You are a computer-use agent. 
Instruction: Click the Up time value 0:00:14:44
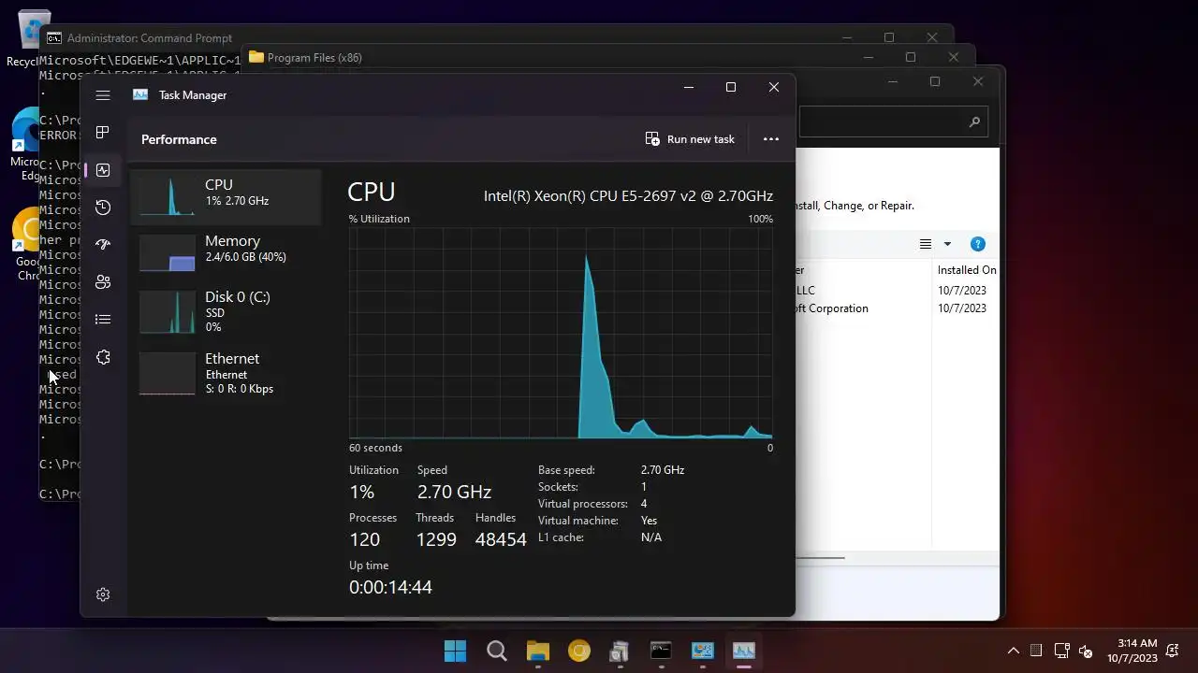click(390, 587)
